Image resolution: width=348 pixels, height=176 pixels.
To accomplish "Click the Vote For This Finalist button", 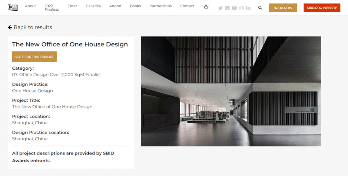I will coord(35,57).
